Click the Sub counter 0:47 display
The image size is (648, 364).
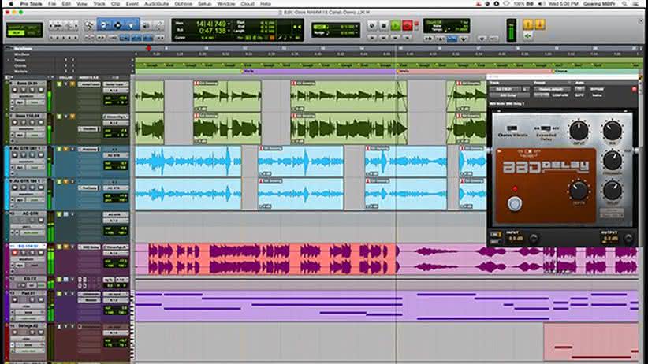click(x=212, y=31)
